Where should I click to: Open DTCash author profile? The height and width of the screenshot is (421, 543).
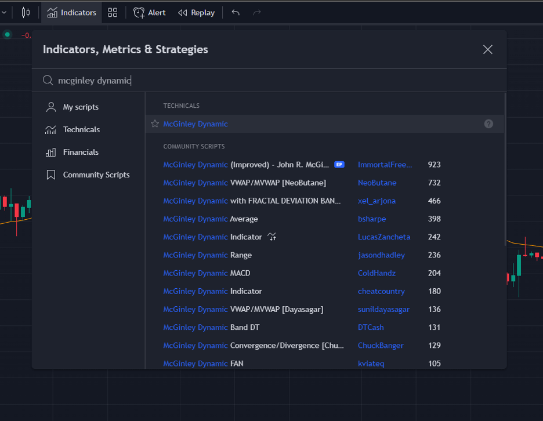[371, 327]
